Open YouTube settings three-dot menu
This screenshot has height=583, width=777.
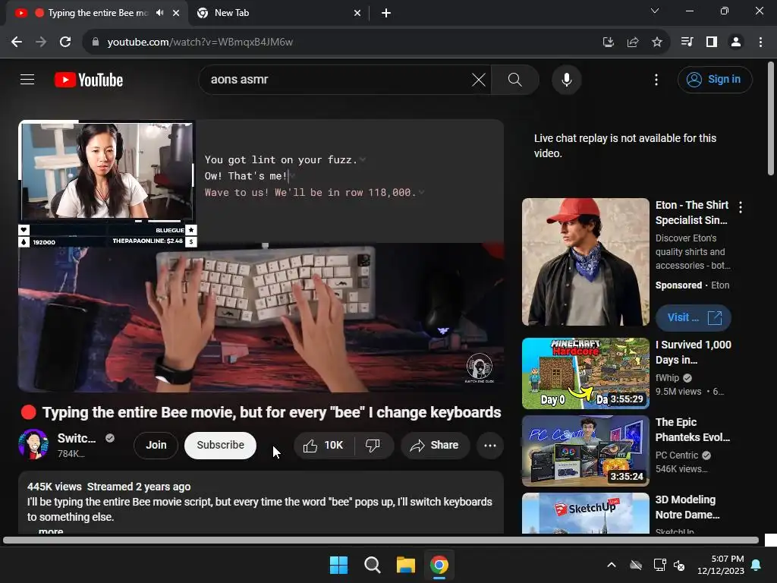[x=656, y=80]
